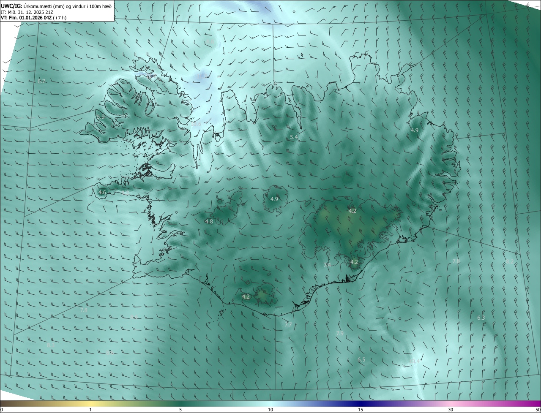
Task: Pick the 4.6 value label
Action: (x=102, y=192)
